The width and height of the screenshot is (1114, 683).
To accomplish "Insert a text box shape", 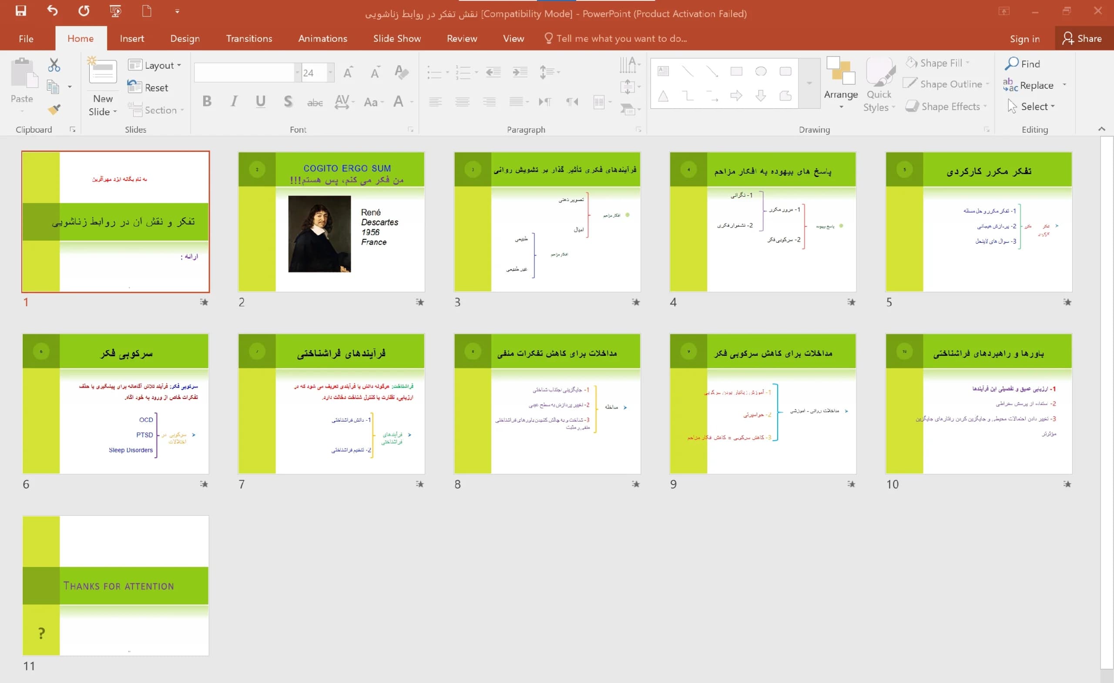I will (663, 71).
